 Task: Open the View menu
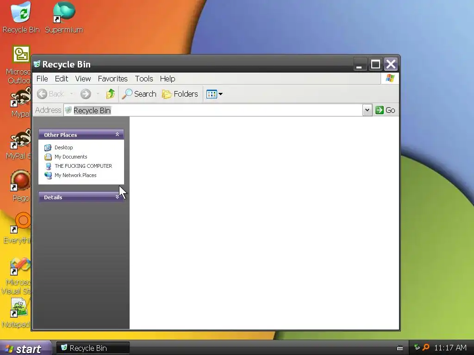(83, 79)
